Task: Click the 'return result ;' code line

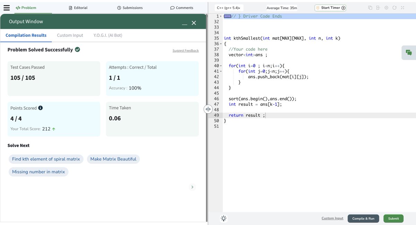Action: 247,115
